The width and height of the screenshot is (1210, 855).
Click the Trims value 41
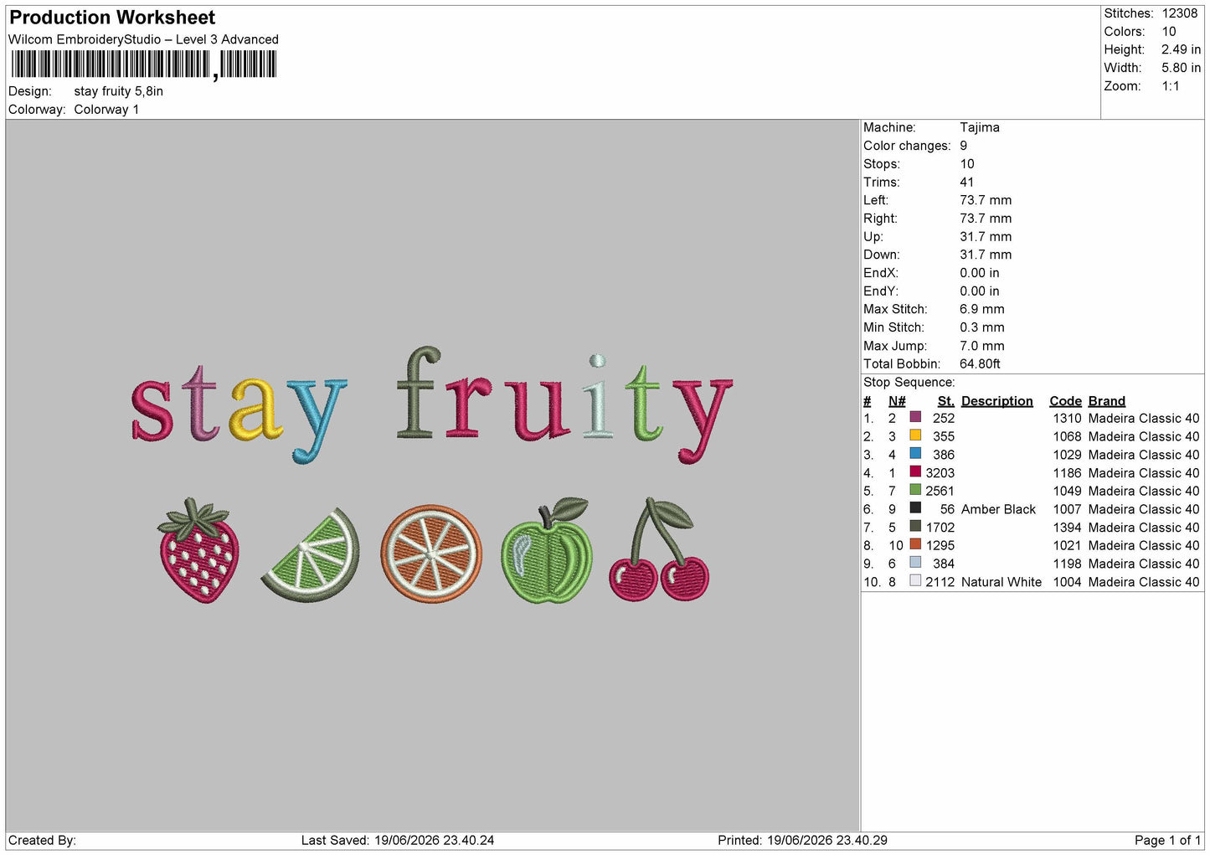(x=967, y=182)
